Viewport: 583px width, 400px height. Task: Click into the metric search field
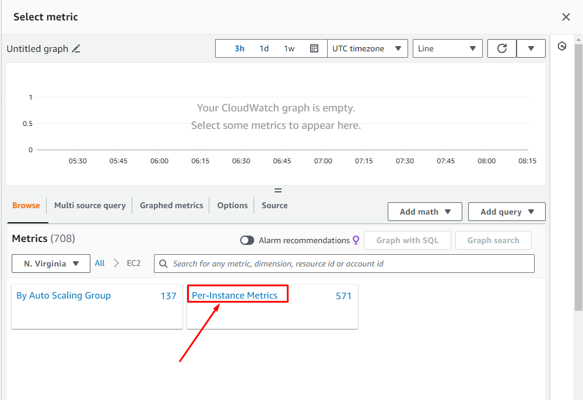(x=350, y=264)
